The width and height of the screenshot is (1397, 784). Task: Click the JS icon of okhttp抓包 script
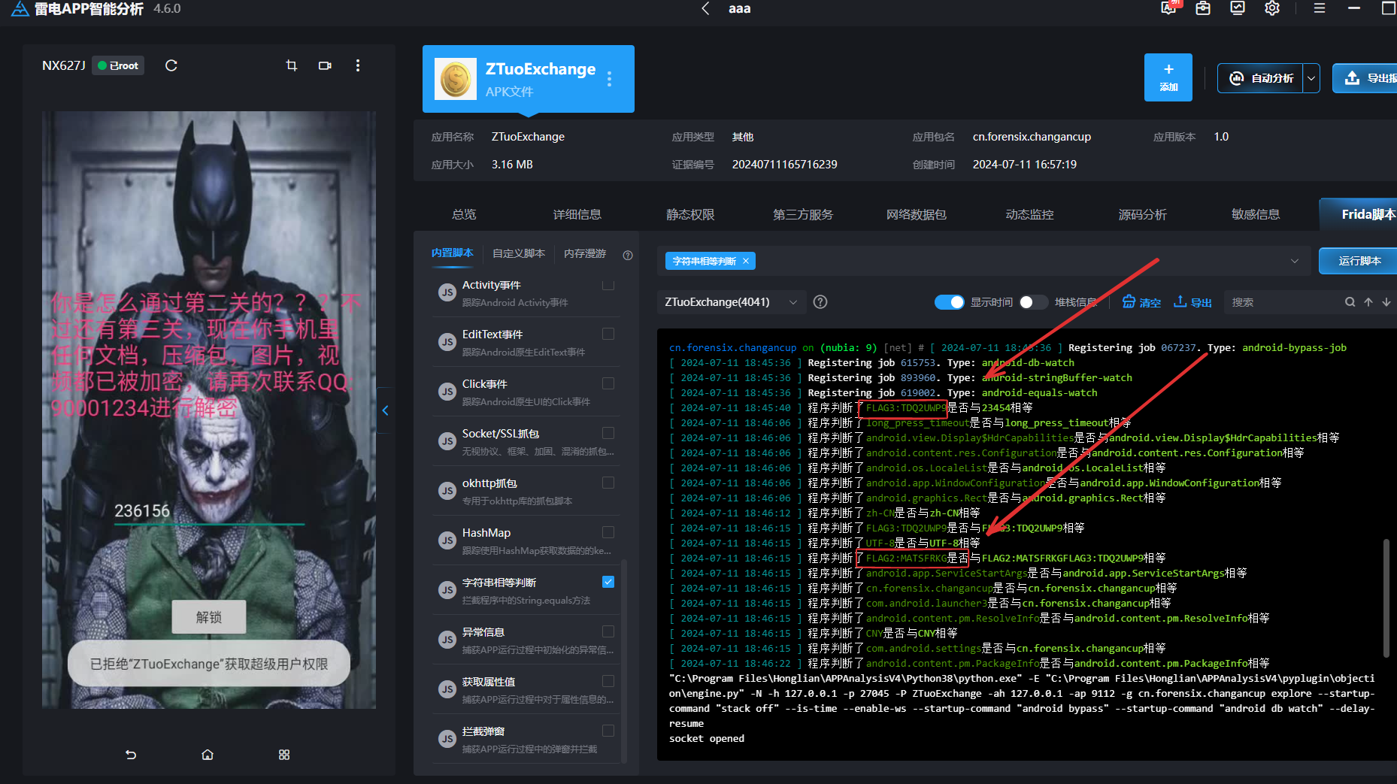pyautogui.click(x=447, y=491)
